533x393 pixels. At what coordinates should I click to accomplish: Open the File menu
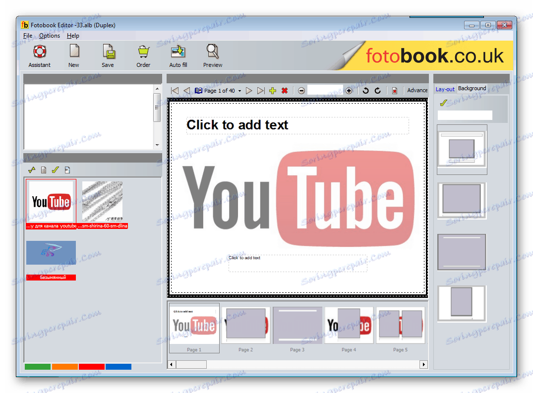click(28, 36)
